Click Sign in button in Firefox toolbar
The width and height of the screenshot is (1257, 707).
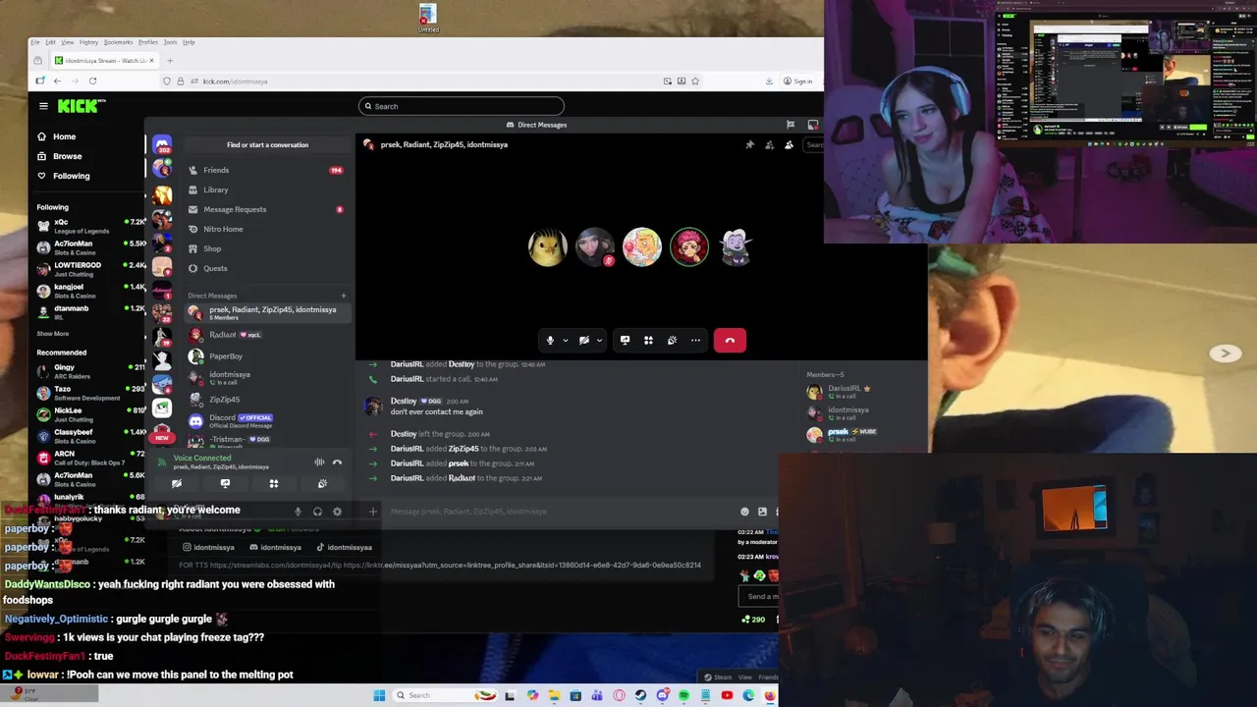[x=798, y=82]
